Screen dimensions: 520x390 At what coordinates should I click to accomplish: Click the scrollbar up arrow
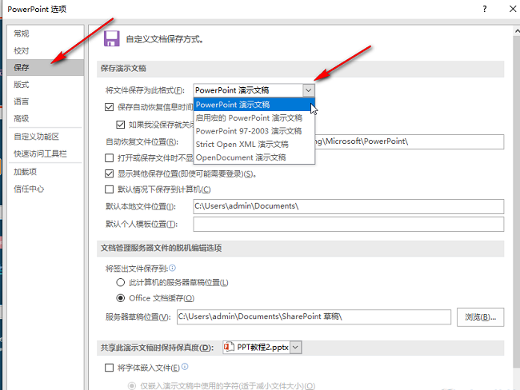[517, 31]
